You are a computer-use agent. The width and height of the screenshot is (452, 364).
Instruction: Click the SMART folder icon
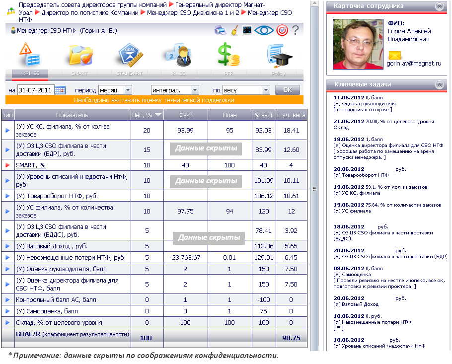[x=80, y=55]
